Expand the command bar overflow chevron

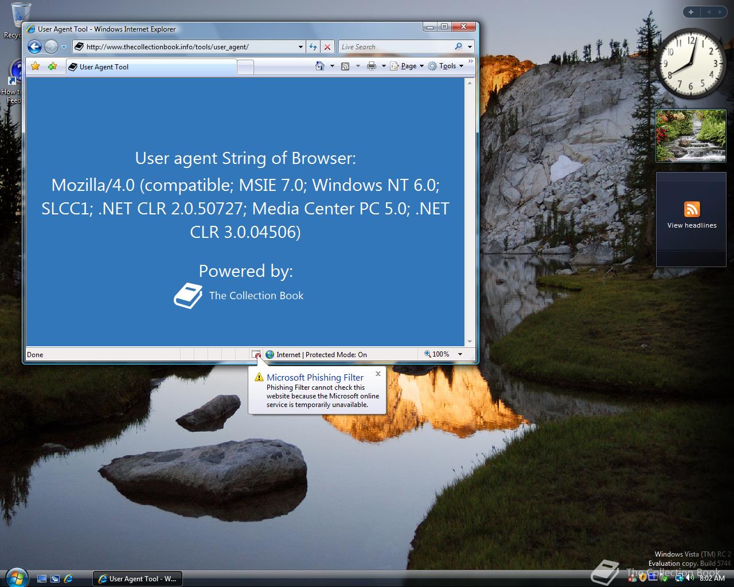pos(471,61)
